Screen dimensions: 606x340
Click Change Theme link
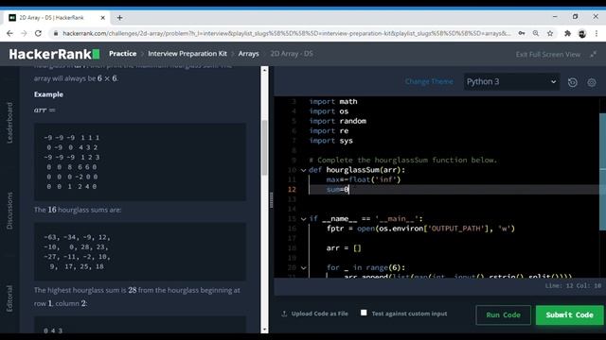tap(429, 82)
